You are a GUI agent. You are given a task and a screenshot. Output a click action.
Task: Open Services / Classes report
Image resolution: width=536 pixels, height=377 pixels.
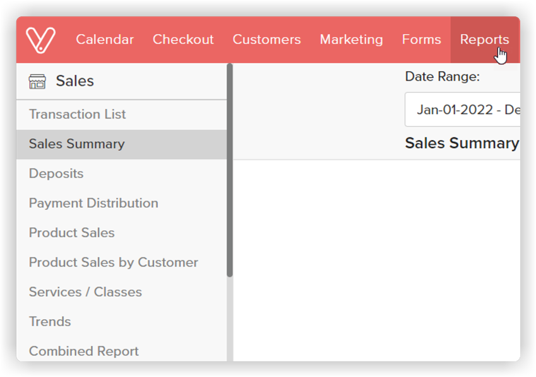[x=85, y=292]
